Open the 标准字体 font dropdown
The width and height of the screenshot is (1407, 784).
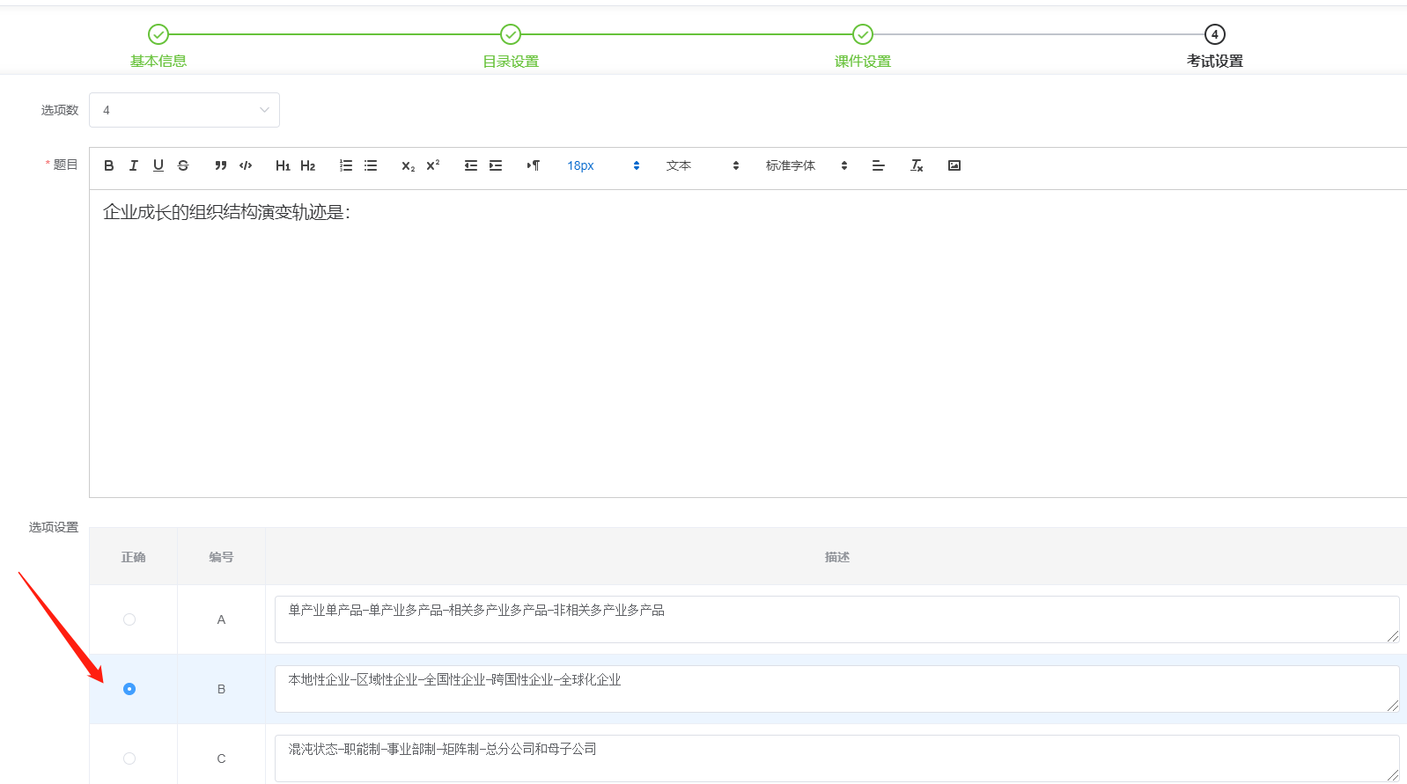click(806, 165)
